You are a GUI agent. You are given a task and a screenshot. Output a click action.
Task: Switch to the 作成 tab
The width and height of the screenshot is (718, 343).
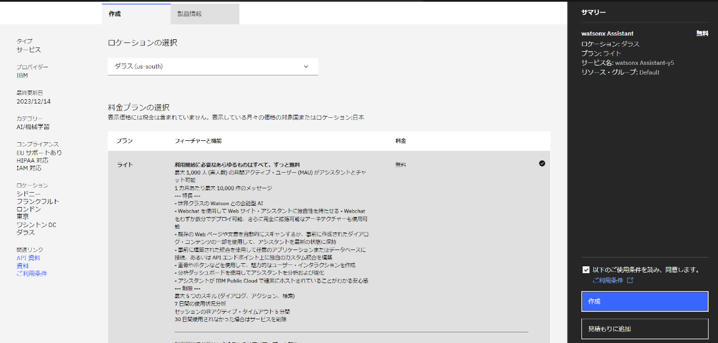136,14
